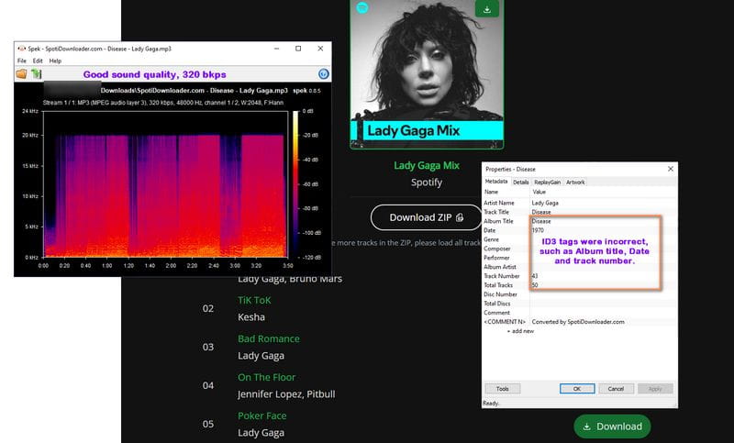Click the Tools button in Properties
734x443 pixels.
pyautogui.click(x=502, y=388)
